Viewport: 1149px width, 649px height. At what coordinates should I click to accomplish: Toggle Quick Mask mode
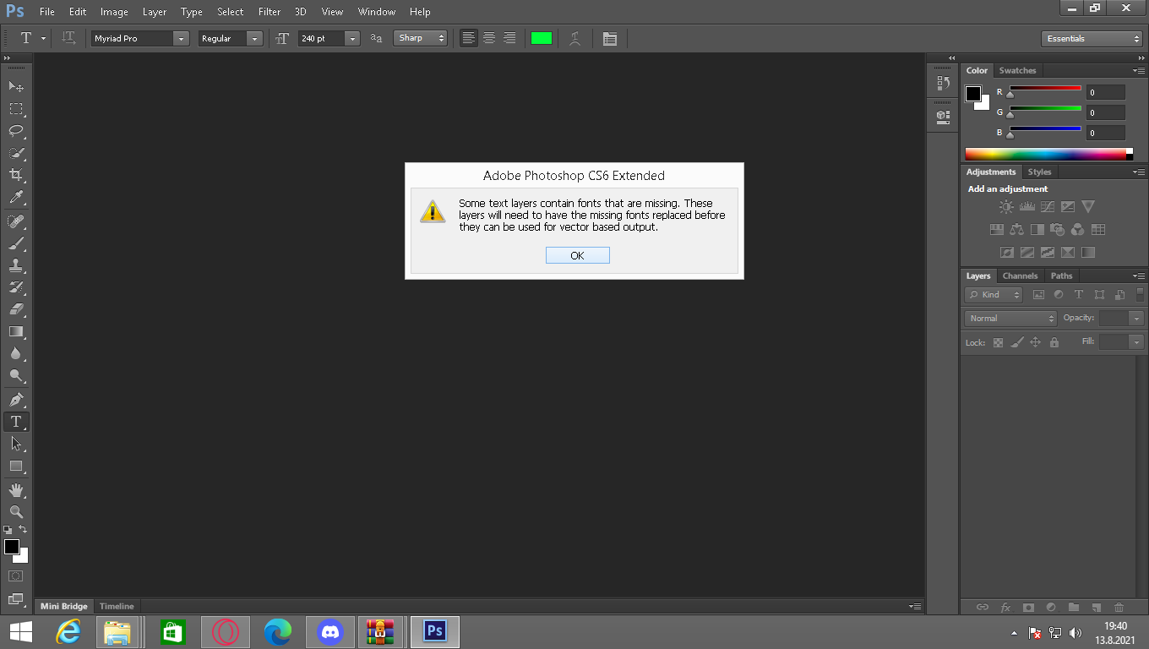click(16, 575)
